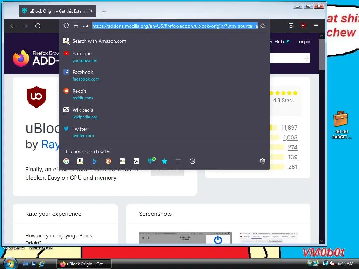Open the site permissions icon in the address bar
The width and height of the screenshot is (359, 269).
pyautogui.click(x=86, y=26)
